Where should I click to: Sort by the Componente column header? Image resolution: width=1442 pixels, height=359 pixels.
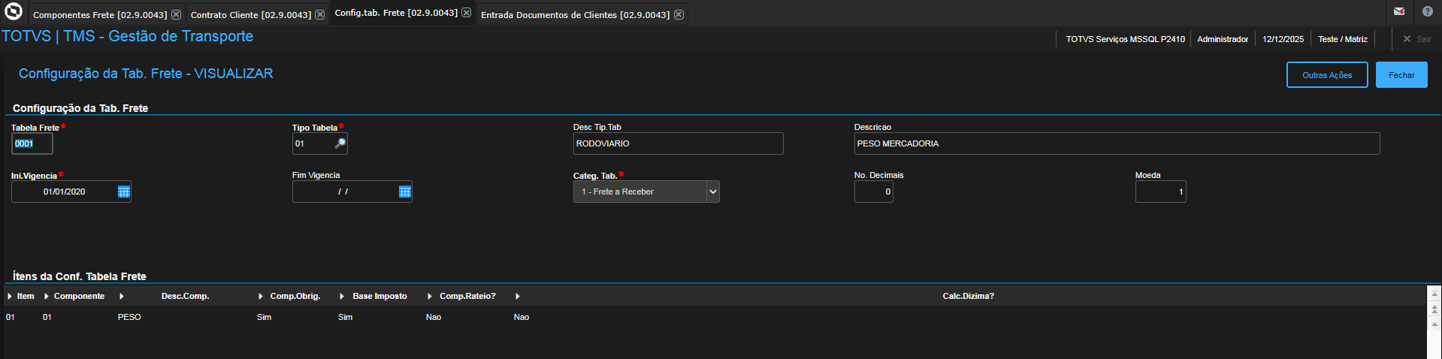pyautogui.click(x=79, y=297)
